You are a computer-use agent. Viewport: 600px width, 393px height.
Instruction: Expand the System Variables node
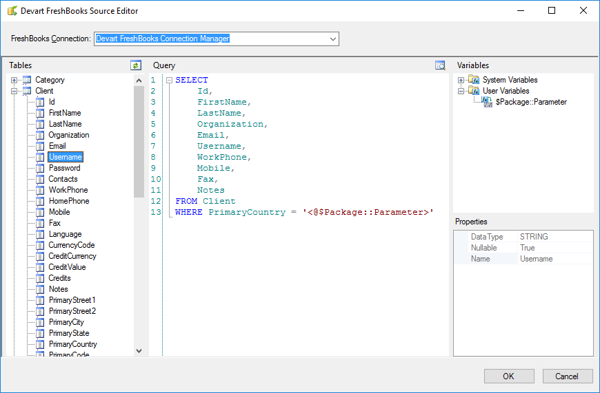[x=461, y=80]
